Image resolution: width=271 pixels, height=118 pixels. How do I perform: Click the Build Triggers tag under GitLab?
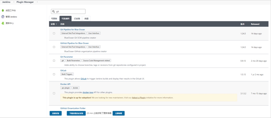[67, 74]
